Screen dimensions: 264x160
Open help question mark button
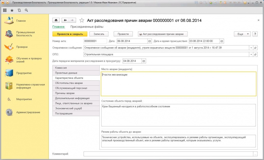(x=255, y=34)
